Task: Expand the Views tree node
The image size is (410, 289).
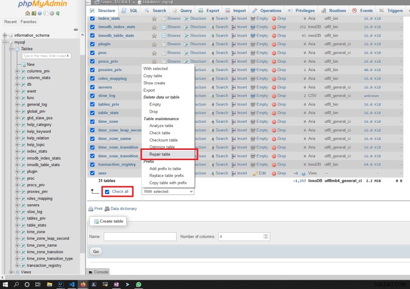Action: click(11, 272)
